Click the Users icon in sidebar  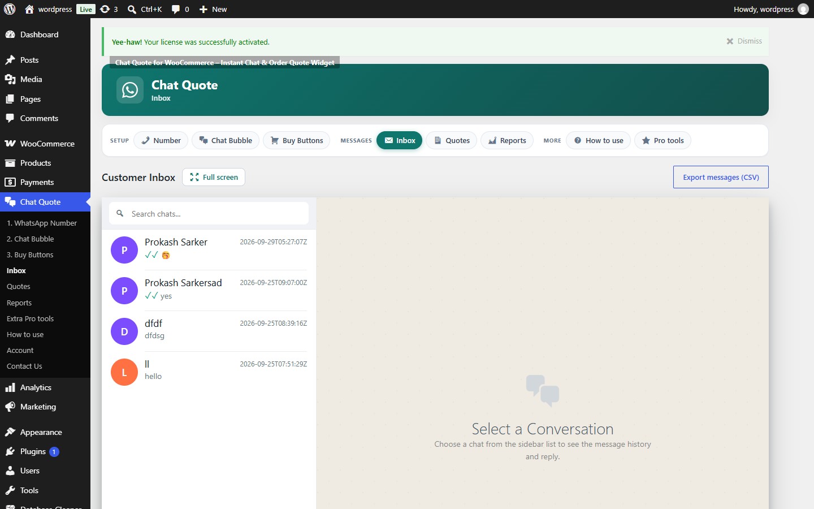(10, 471)
